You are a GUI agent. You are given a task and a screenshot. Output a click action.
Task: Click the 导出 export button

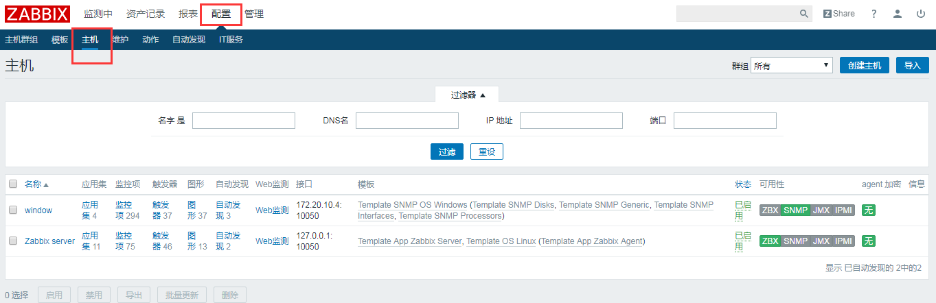pos(134,295)
